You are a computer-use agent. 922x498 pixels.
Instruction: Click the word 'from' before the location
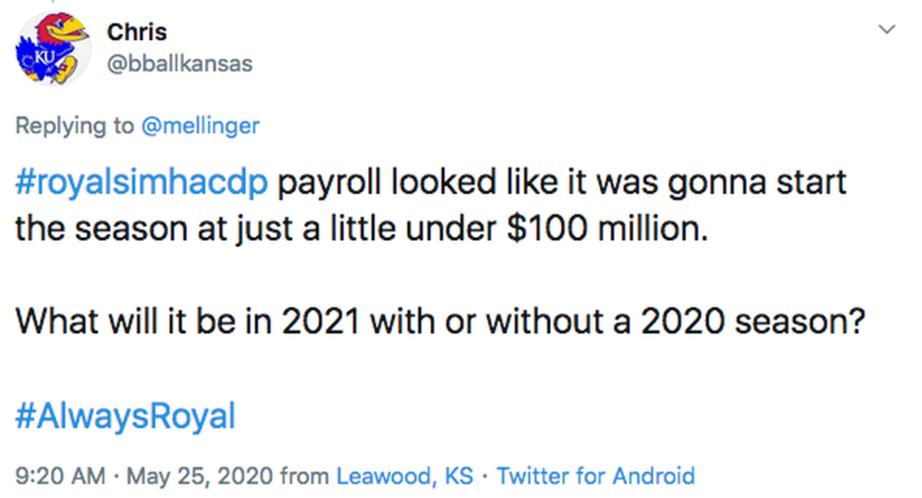coord(304,476)
